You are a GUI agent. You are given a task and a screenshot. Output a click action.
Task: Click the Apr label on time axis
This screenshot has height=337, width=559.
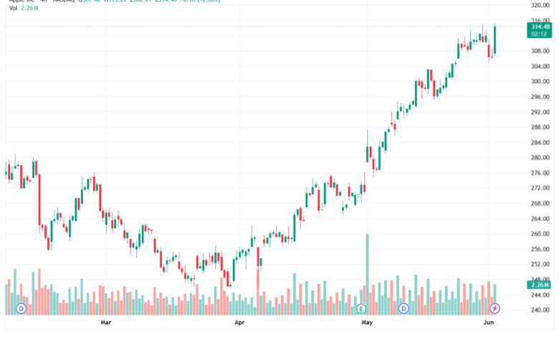pos(239,323)
